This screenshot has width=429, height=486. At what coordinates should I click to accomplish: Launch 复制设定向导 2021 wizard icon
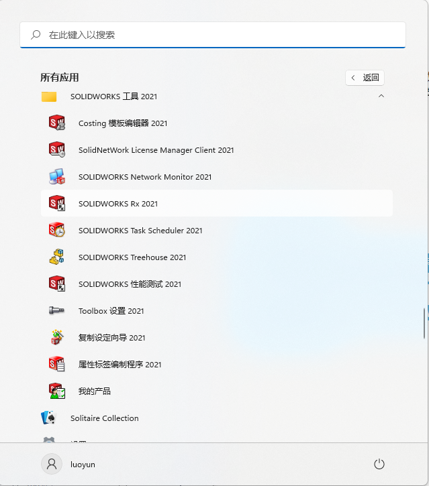point(57,337)
